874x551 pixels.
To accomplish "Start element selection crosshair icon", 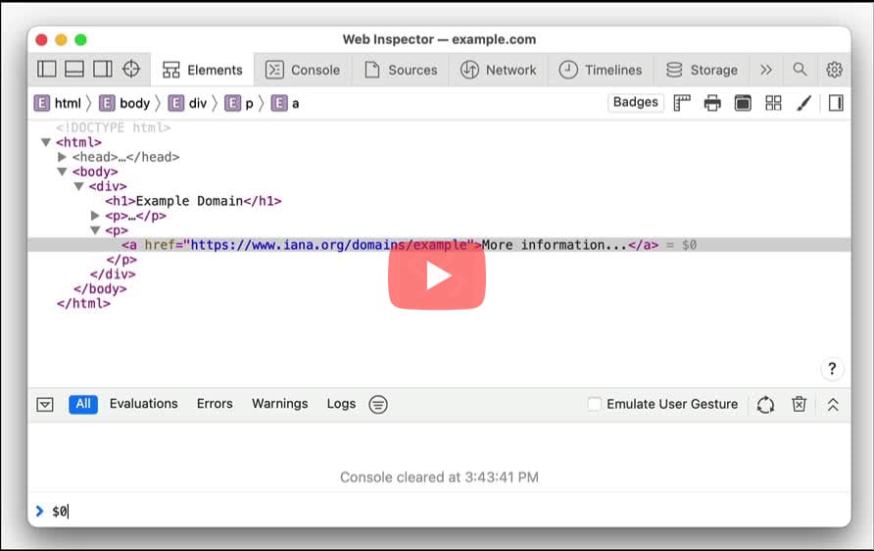I will [131, 70].
